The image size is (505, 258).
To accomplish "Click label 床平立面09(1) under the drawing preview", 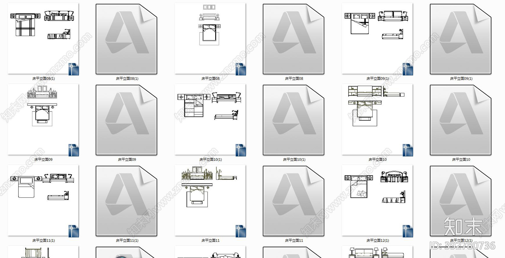I will tap(377, 79).
